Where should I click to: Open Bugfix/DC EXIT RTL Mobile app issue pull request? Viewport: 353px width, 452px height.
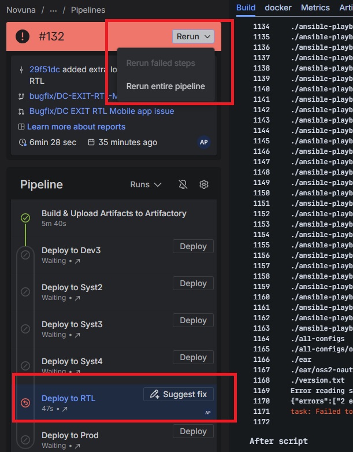pos(102,112)
